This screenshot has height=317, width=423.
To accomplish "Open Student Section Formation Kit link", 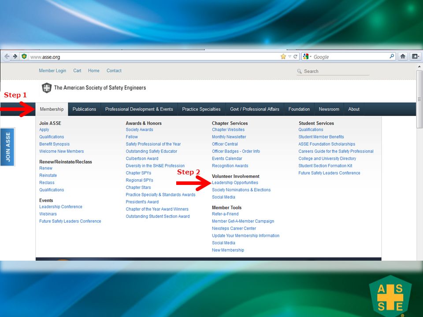I will [x=325, y=166].
